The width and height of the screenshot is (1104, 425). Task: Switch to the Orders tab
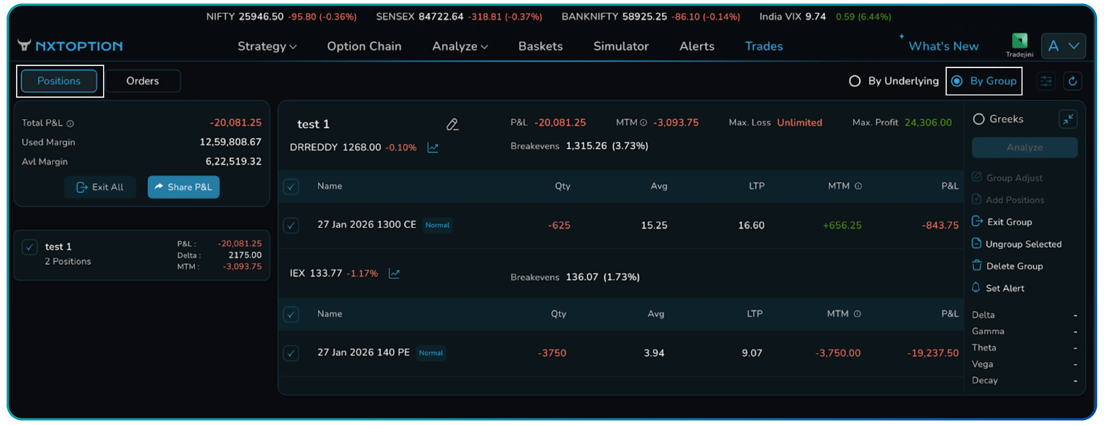tap(142, 81)
